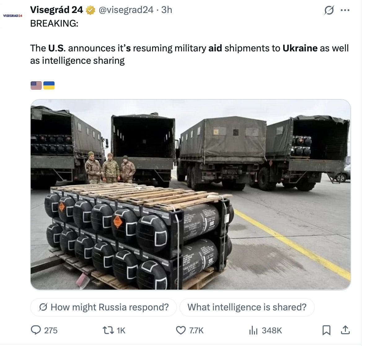Select "What intelligence is shared?" suggestion

[247, 307]
